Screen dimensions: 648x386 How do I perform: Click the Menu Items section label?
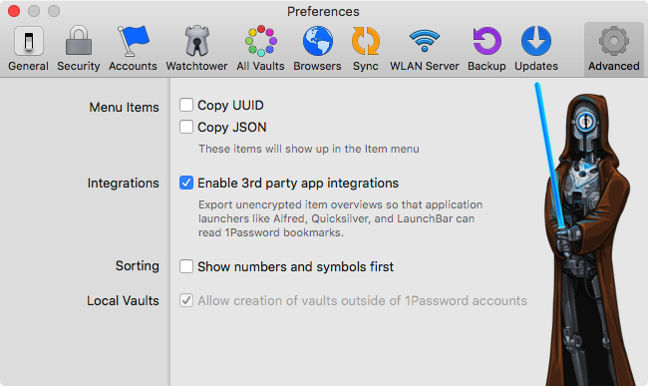click(x=124, y=107)
